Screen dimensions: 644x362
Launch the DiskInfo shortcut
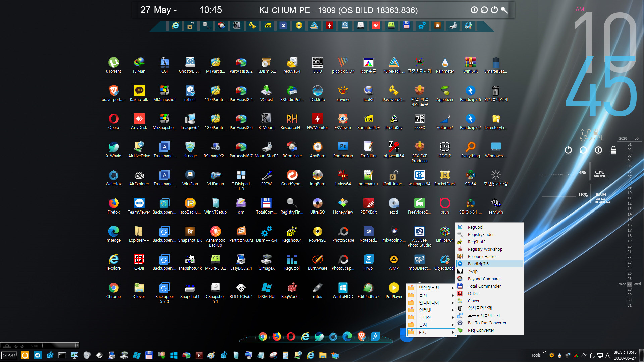[317, 93]
